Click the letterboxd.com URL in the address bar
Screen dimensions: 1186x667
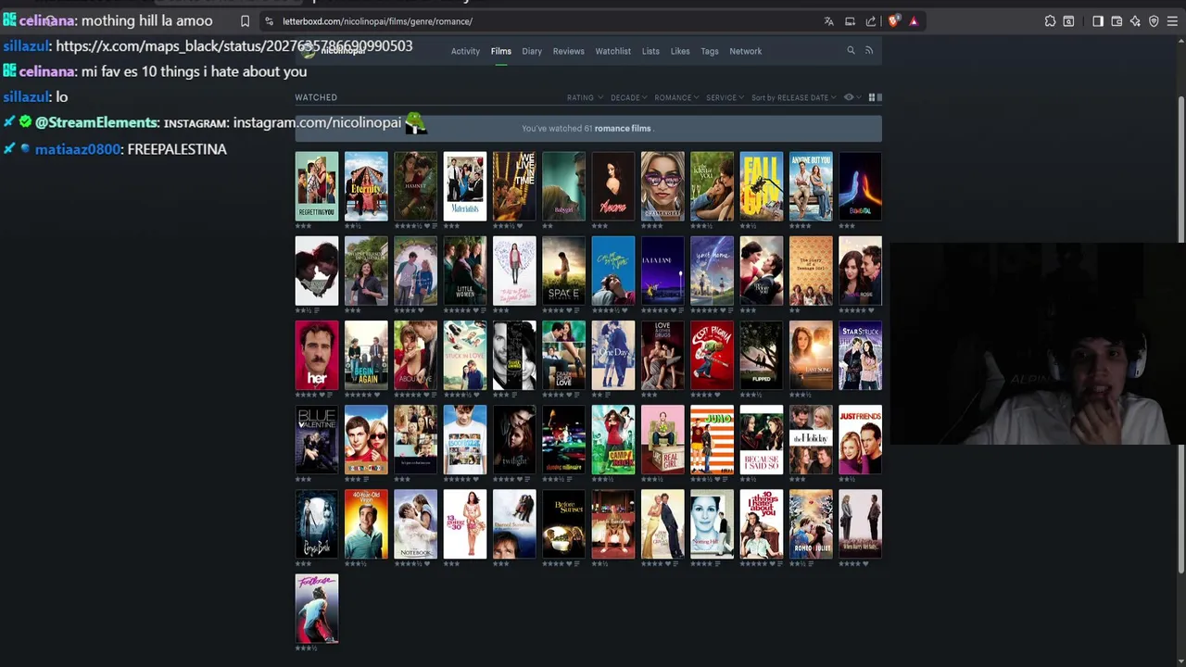tap(378, 21)
